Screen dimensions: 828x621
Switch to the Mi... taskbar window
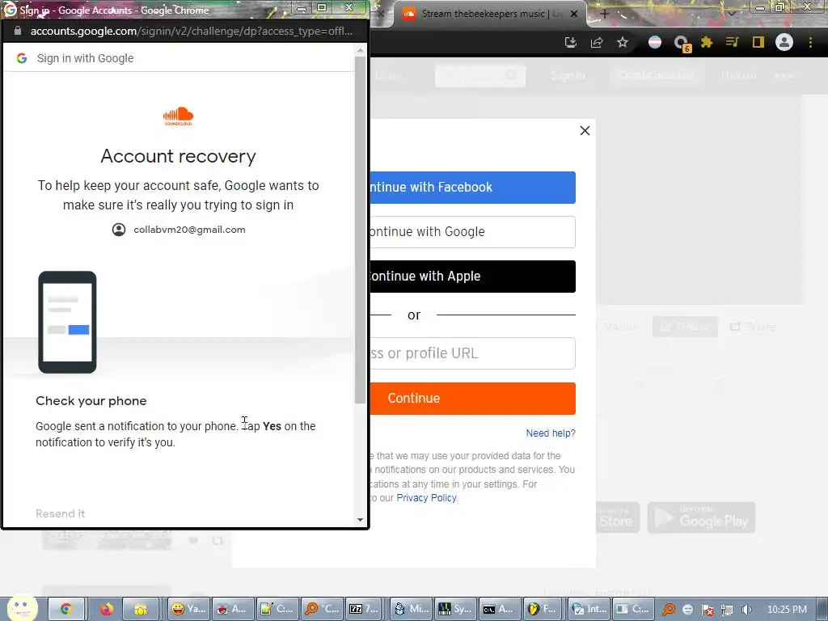pyautogui.click(x=411, y=610)
